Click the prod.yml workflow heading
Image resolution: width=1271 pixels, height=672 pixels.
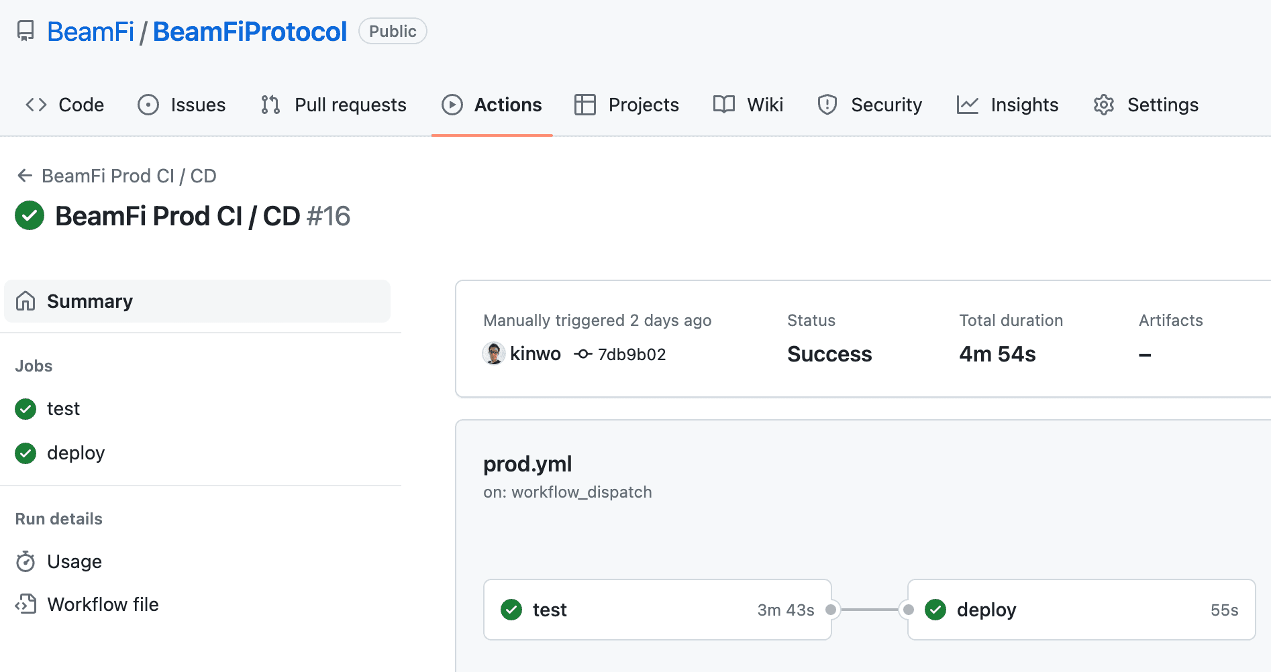[527, 464]
